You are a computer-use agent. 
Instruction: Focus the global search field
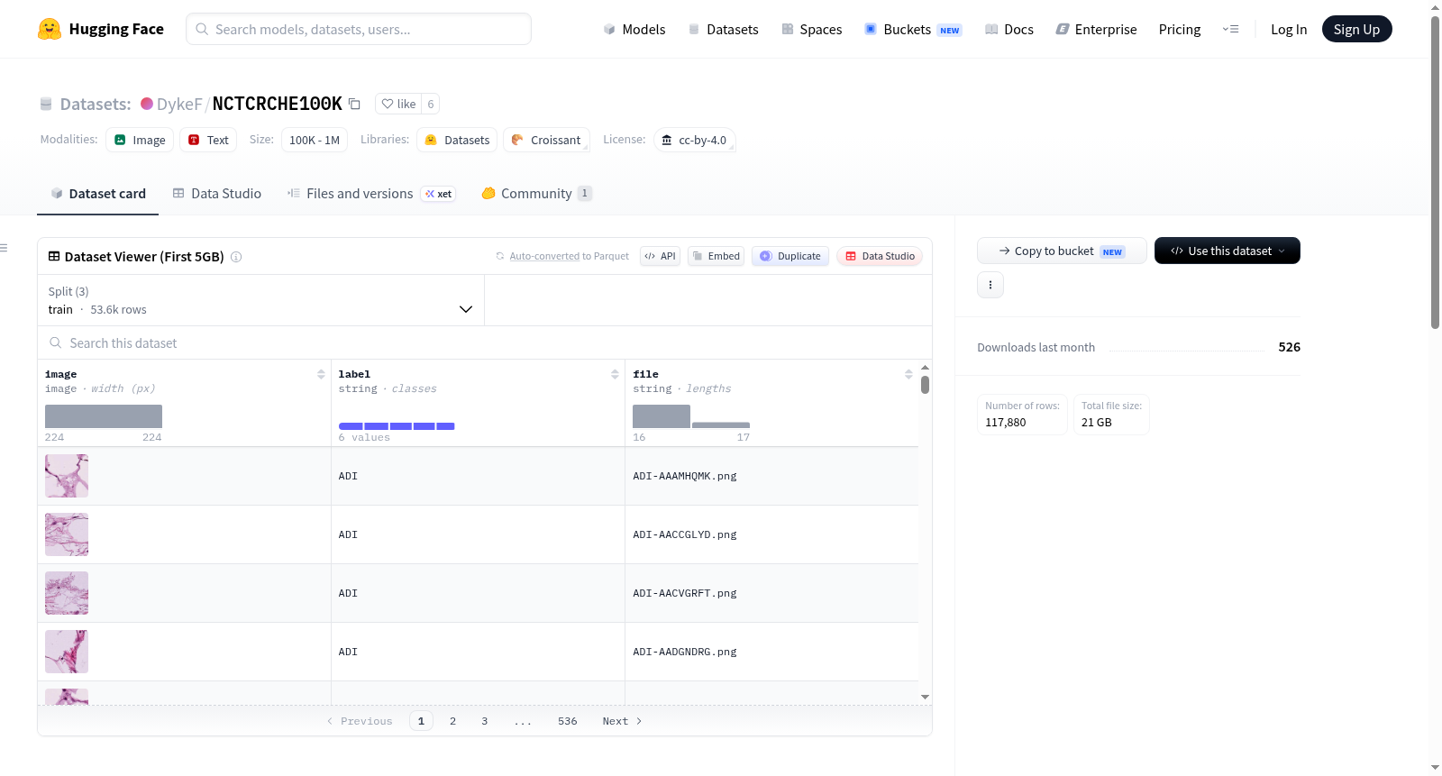point(359,29)
